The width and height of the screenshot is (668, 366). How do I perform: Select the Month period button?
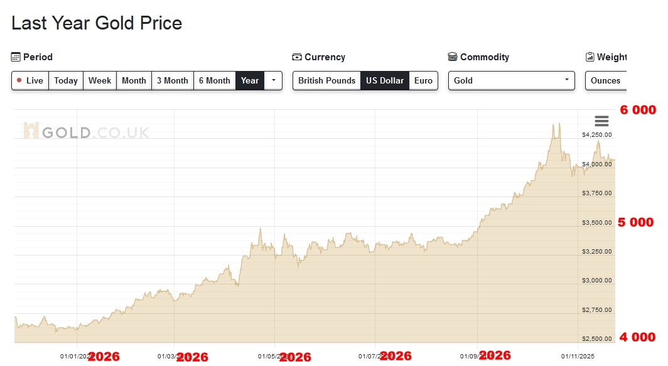tap(134, 80)
